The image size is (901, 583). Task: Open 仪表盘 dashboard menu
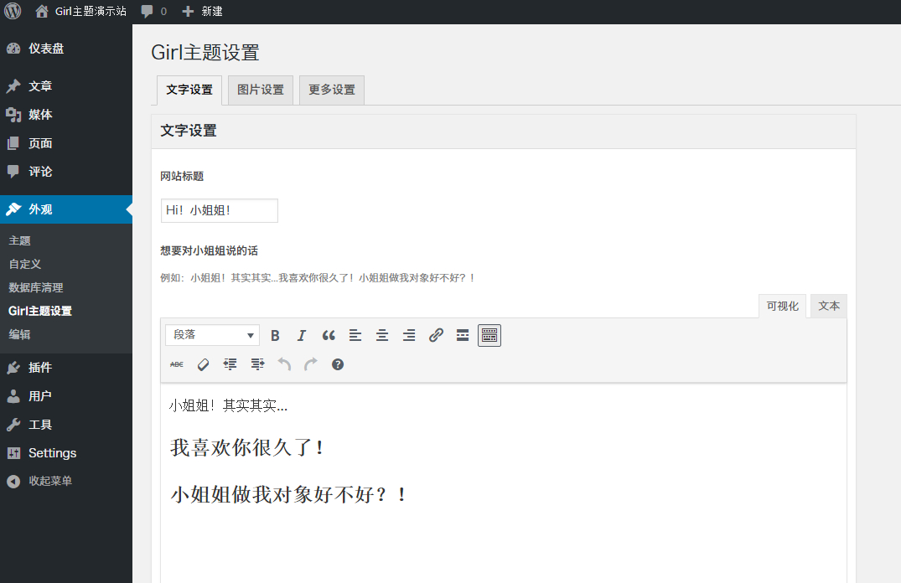point(66,49)
